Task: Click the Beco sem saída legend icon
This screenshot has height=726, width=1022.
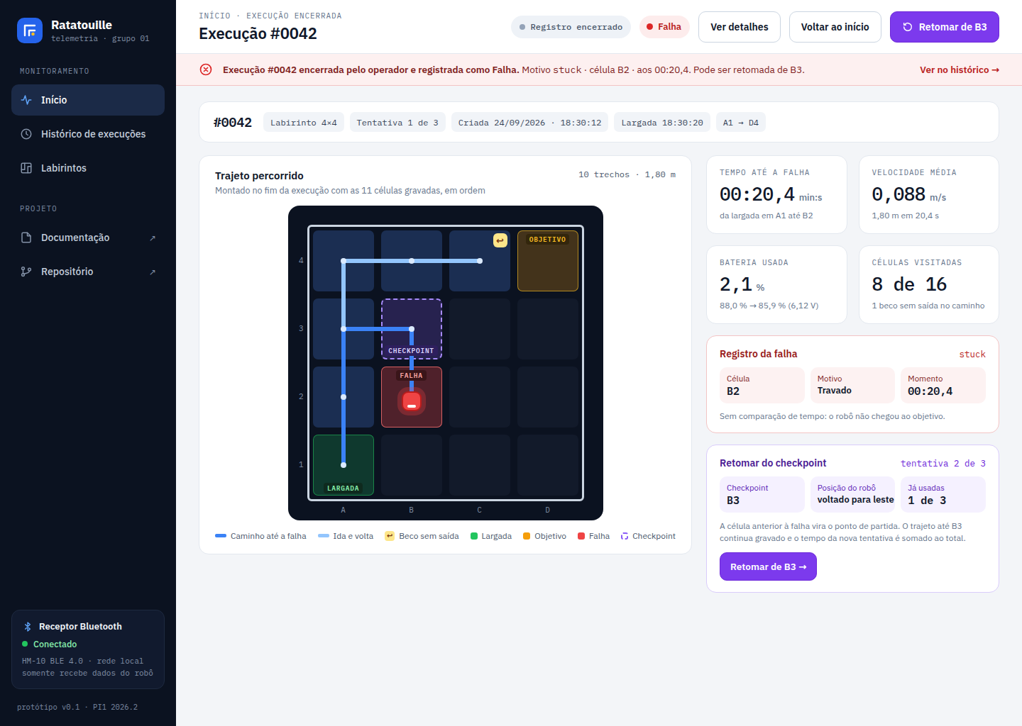Action: coord(390,536)
